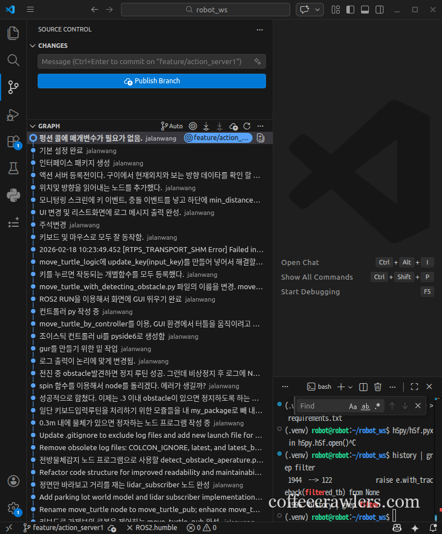Screen dimensions: 442x534
Task: Toggle Use Regular Expression in terminal find
Action: pyautogui.click(x=377, y=406)
